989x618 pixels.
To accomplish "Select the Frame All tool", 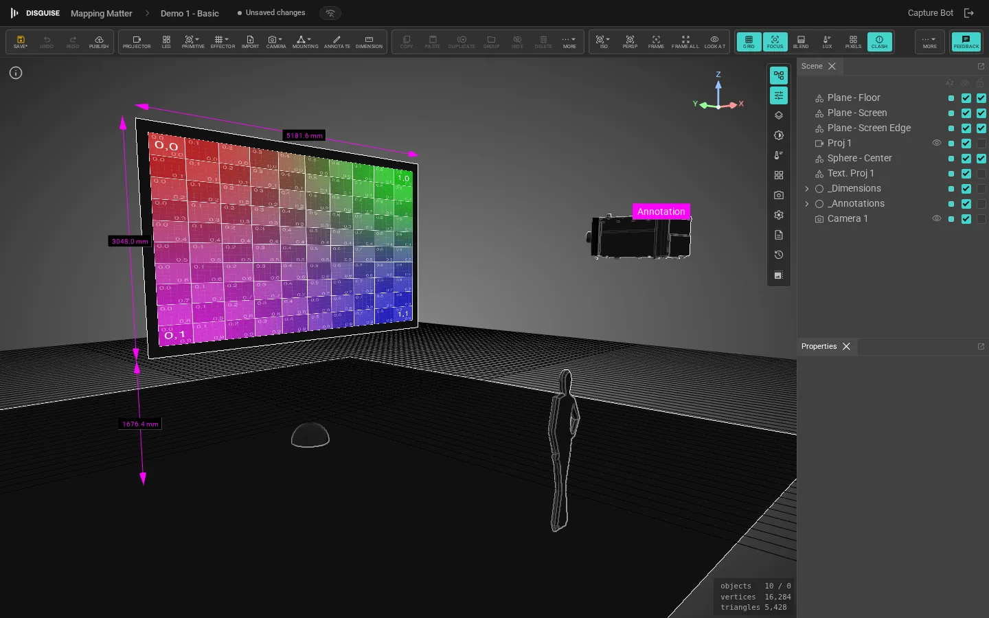I will coord(685,42).
